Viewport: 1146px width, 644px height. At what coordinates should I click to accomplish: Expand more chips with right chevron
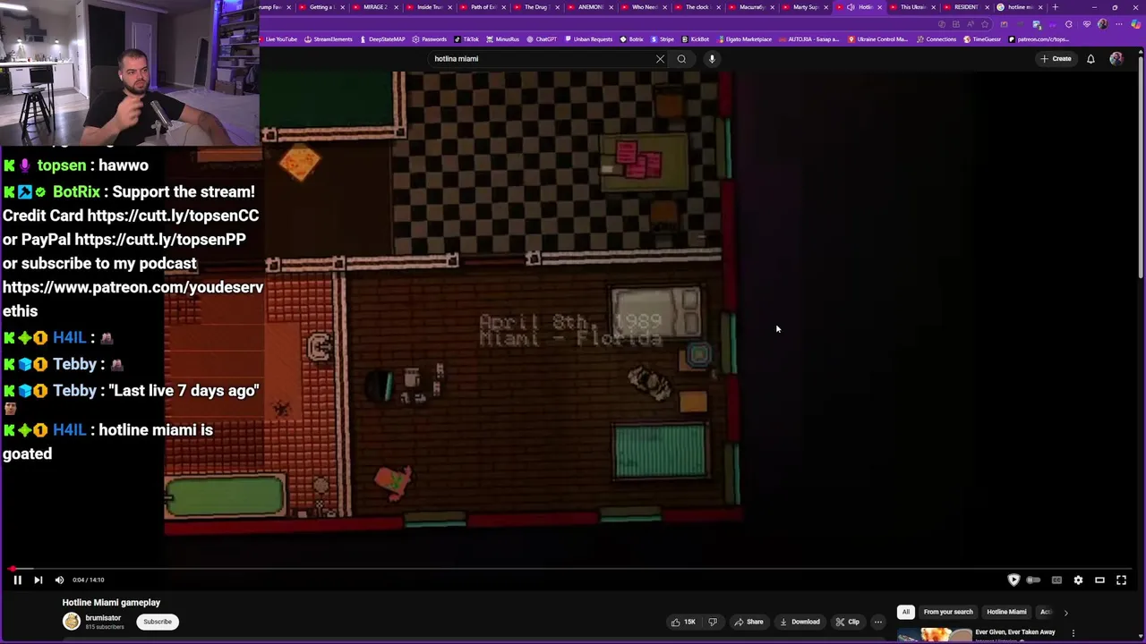1065,613
